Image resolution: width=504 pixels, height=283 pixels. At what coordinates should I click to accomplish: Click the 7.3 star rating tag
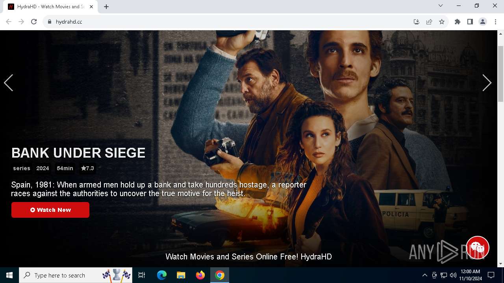87,168
